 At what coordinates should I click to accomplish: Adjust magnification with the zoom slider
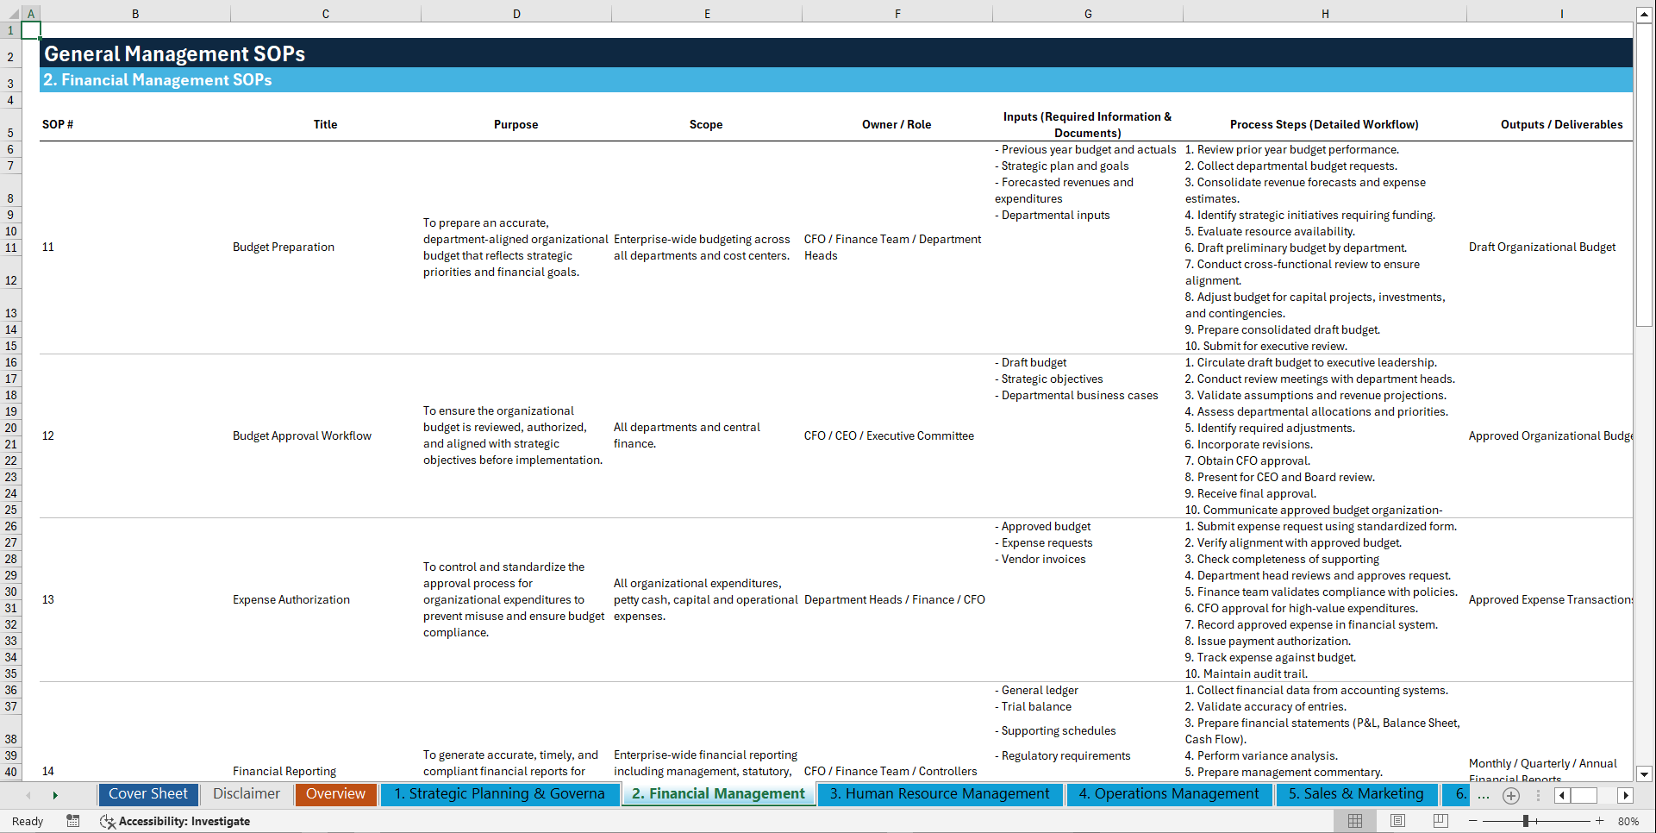point(1526,821)
